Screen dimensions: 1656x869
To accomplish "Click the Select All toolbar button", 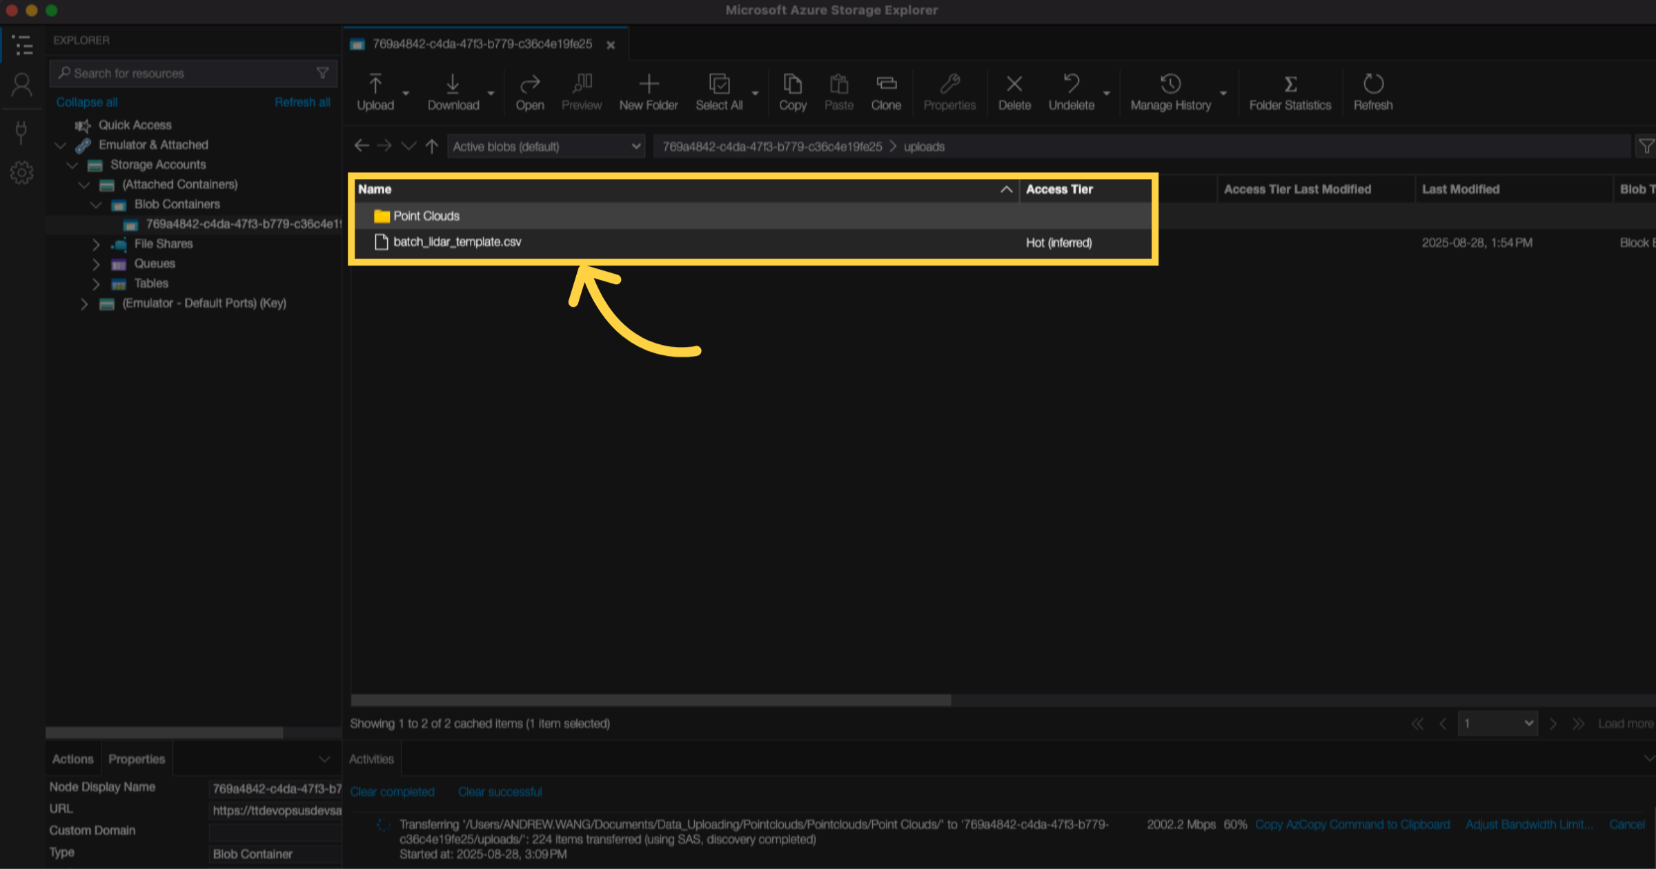I will (719, 92).
